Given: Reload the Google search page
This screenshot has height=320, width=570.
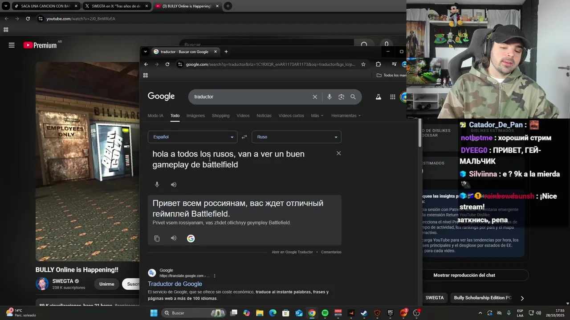Looking at the screenshot, I should pyautogui.click(x=167, y=64).
